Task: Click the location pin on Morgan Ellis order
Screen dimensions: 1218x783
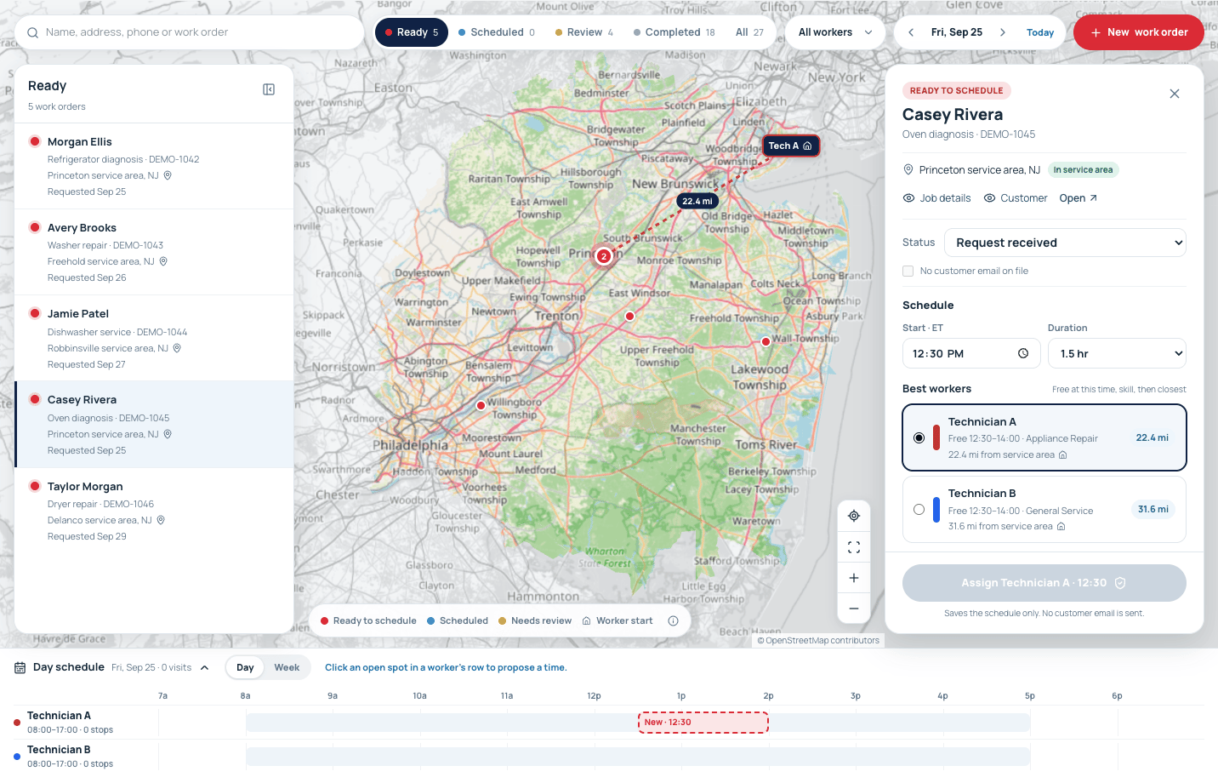Action: click(168, 175)
